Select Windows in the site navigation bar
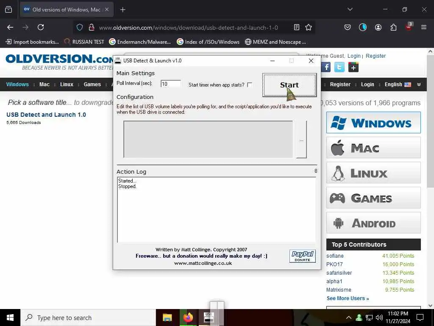Image resolution: width=434 pixels, height=326 pixels. [17, 84]
